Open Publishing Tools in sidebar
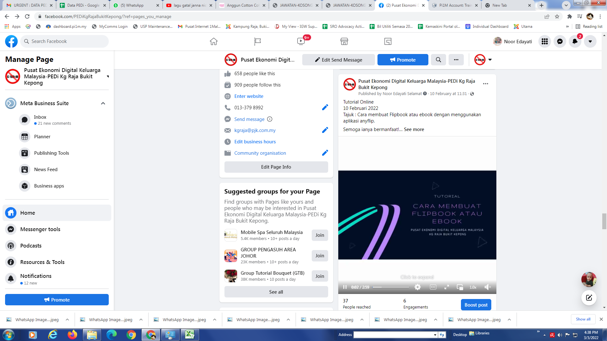This screenshot has height=341, width=607. 52,153
